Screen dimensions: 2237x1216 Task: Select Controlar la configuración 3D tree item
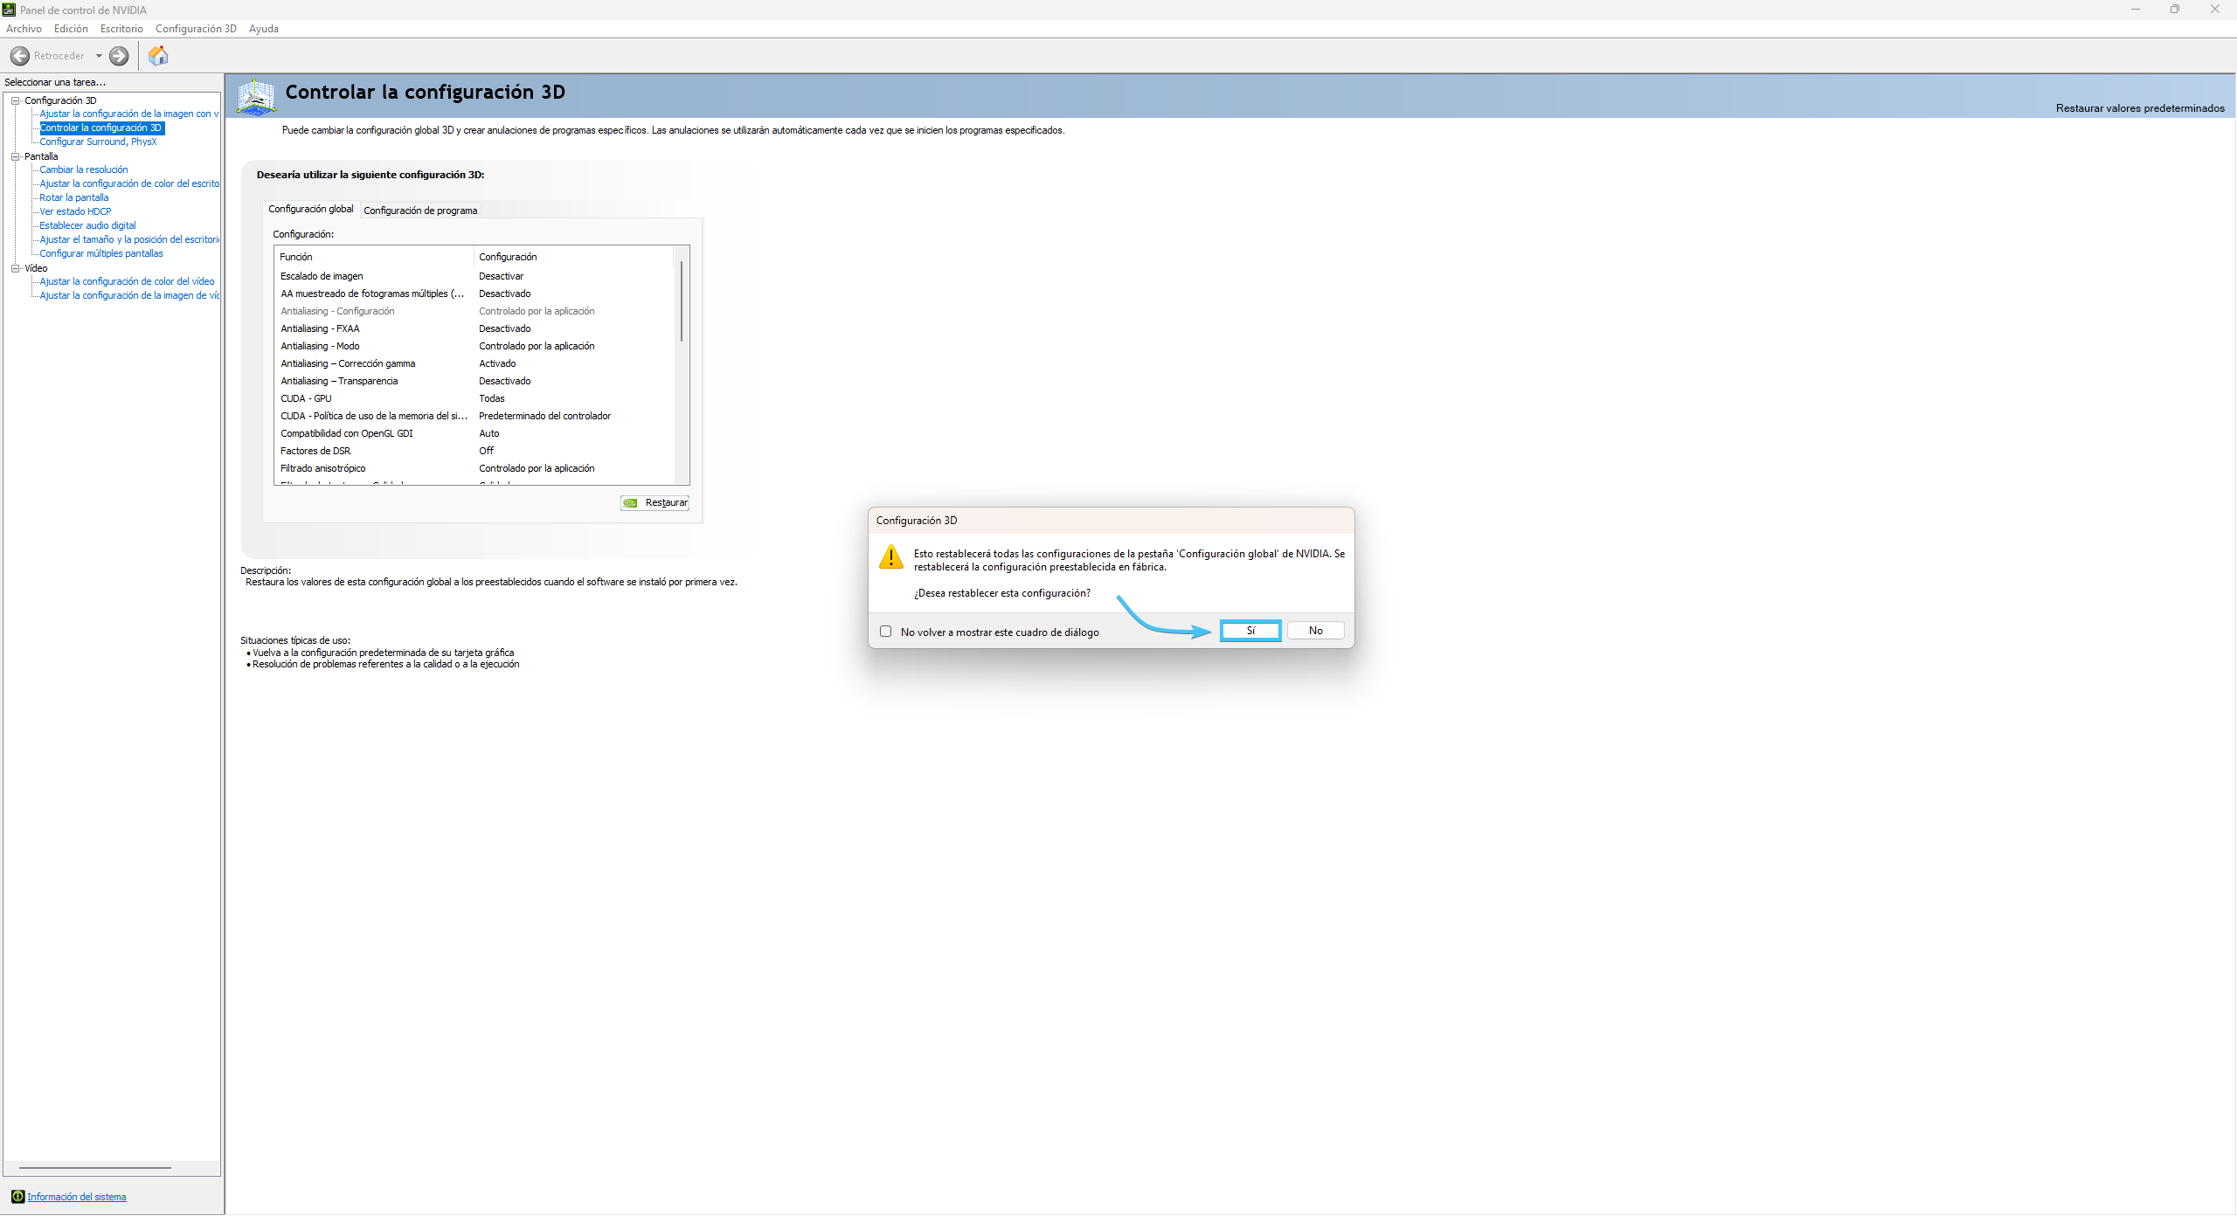click(x=100, y=128)
